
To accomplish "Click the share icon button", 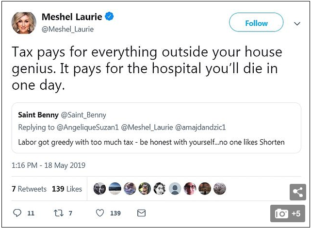I will click(297, 192).
